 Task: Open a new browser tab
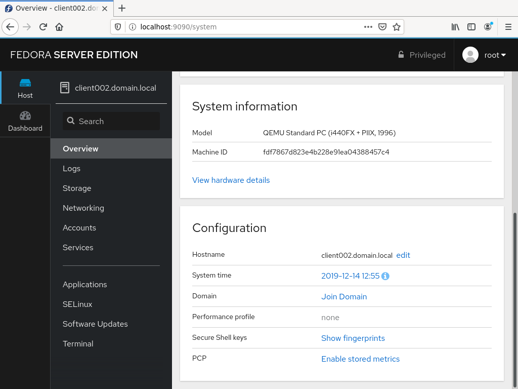122,8
